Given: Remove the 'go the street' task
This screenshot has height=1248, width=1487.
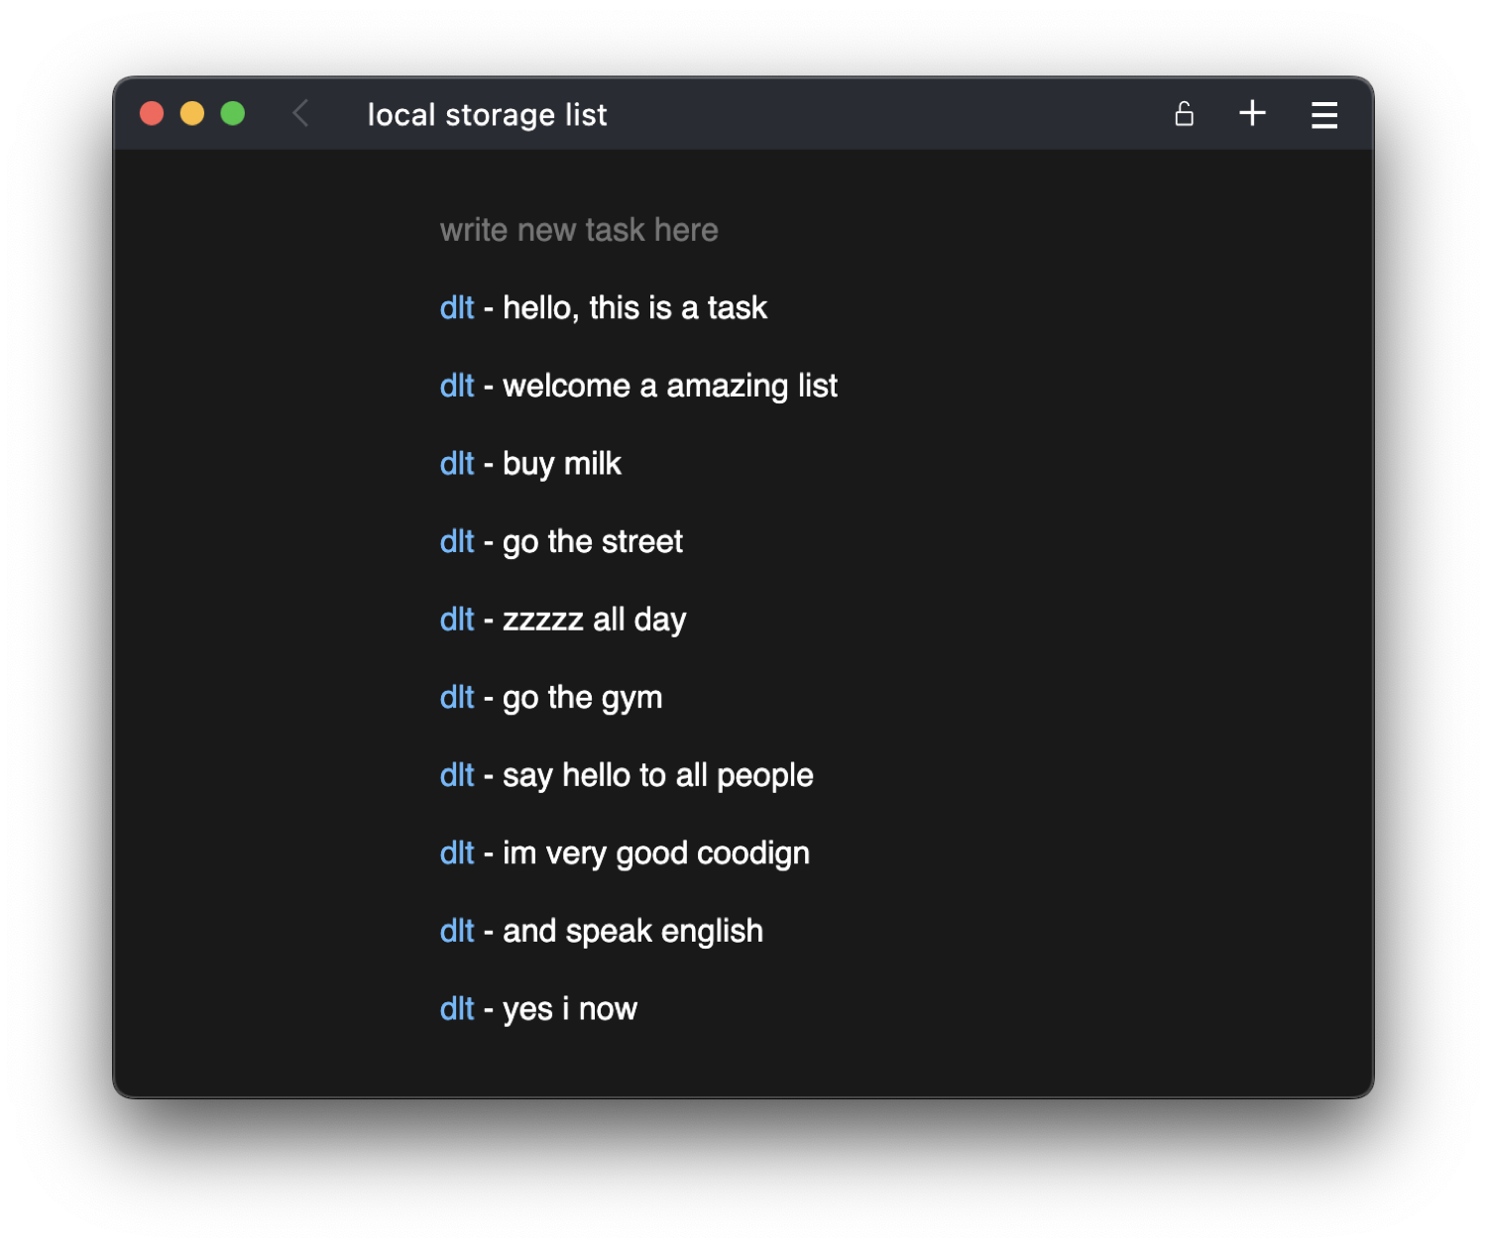Looking at the screenshot, I should pyautogui.click(x=457, y=542).
